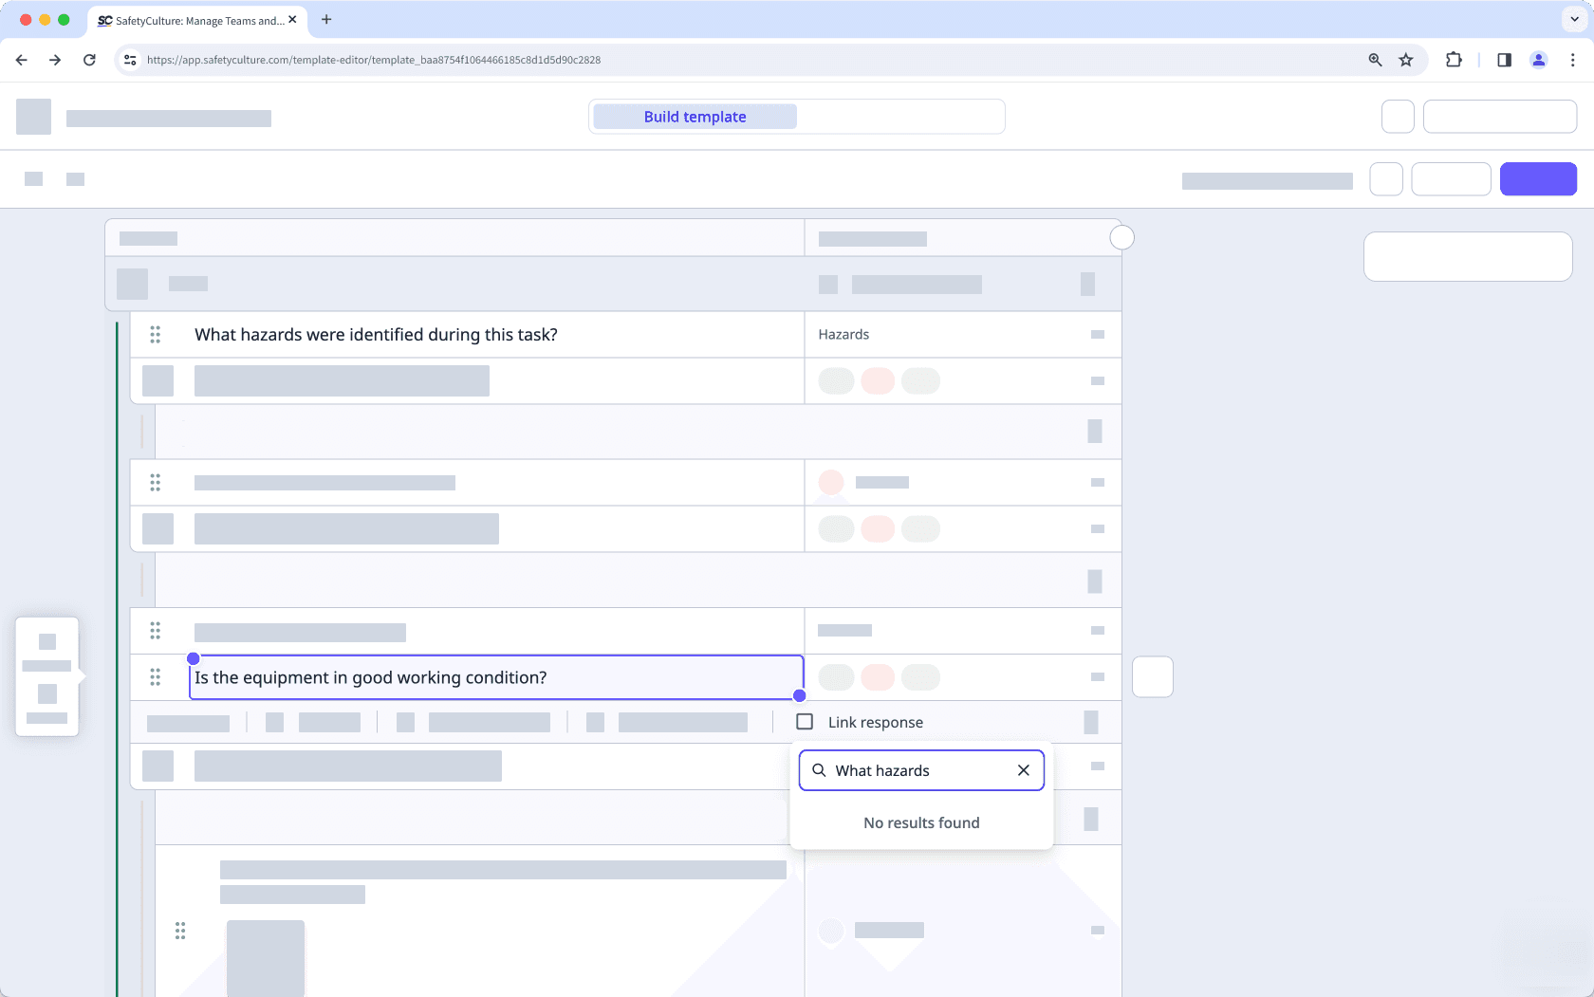Click drag handle beside equipment question
The width and height of the screenshot is (1594, 997).
156,677
